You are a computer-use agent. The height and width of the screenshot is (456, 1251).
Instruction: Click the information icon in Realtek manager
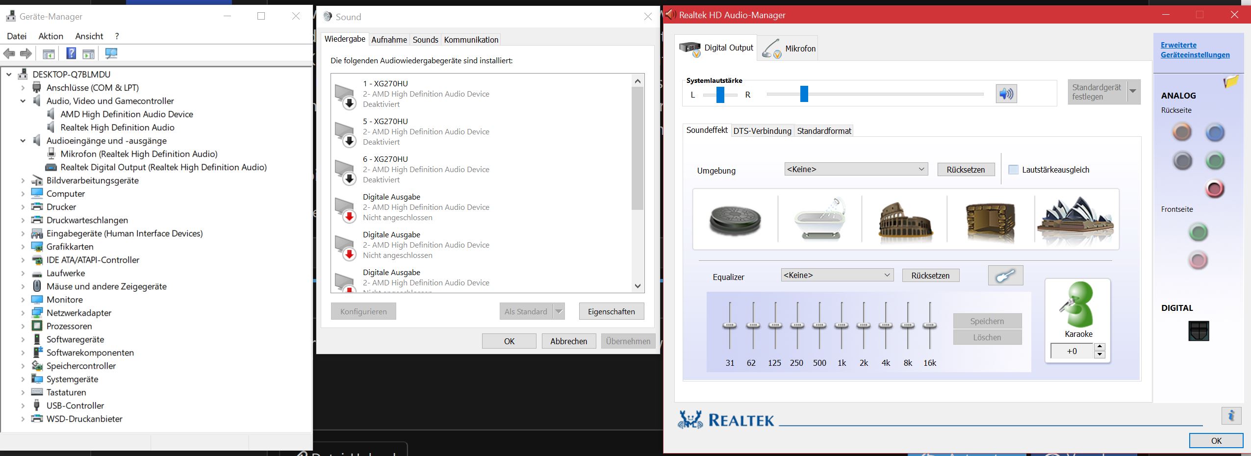click(1231, 416)
